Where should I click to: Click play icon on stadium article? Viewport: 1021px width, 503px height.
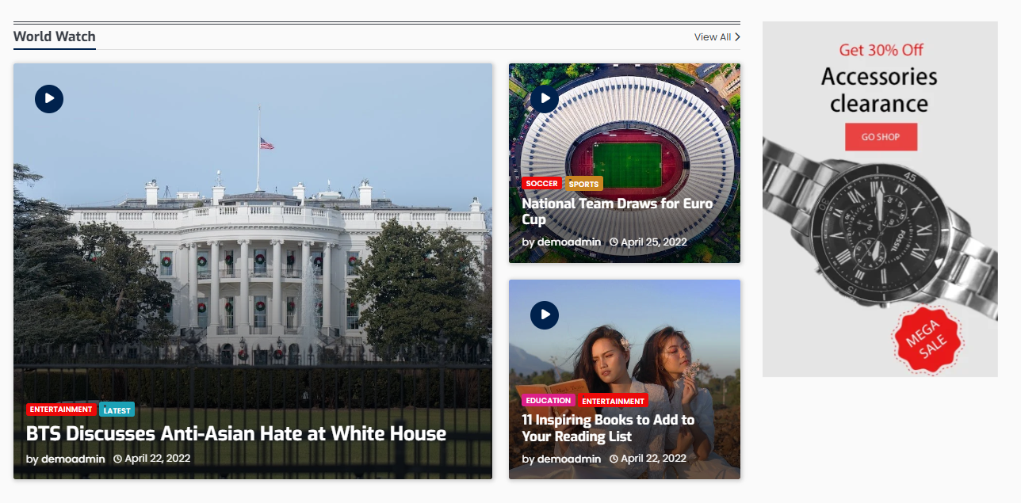coord(545,99)
